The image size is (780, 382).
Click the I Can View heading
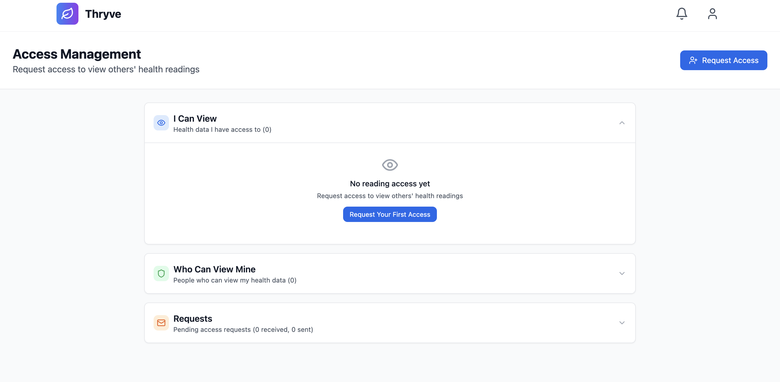[195, 119]
